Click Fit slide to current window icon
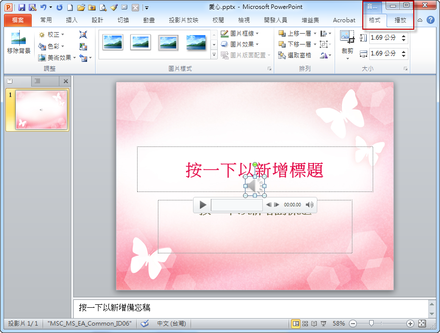The width and height of the screenshot is (440, 333). (x=422, y=324)
